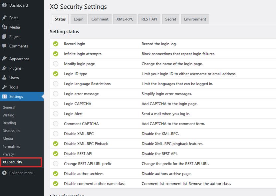Open the Privacy settings link
The height and width of the screenshot is (196, 276).
pyautogui.click(x=8, y=154)
